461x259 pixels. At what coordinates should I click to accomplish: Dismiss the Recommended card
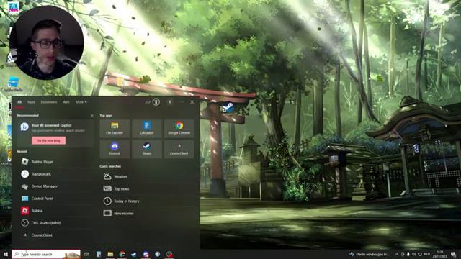92,116
